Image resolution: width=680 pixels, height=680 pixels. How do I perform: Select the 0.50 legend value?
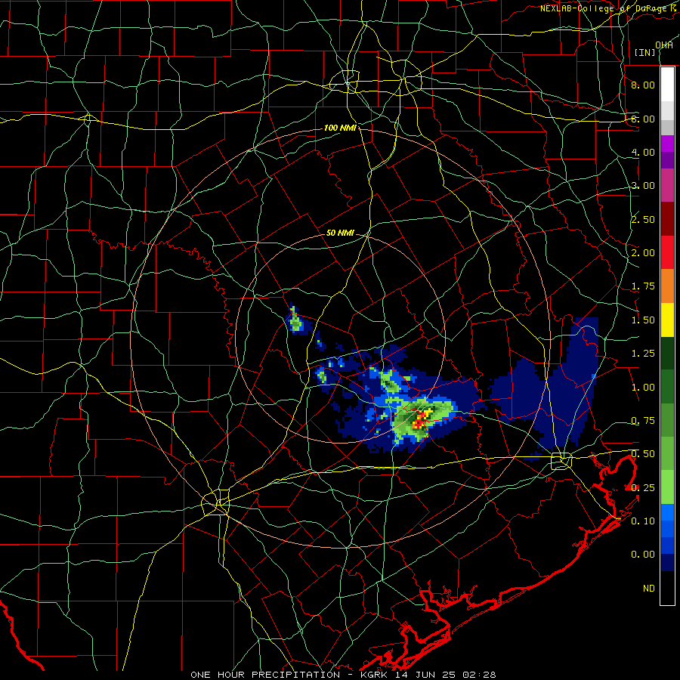point(643,454)
